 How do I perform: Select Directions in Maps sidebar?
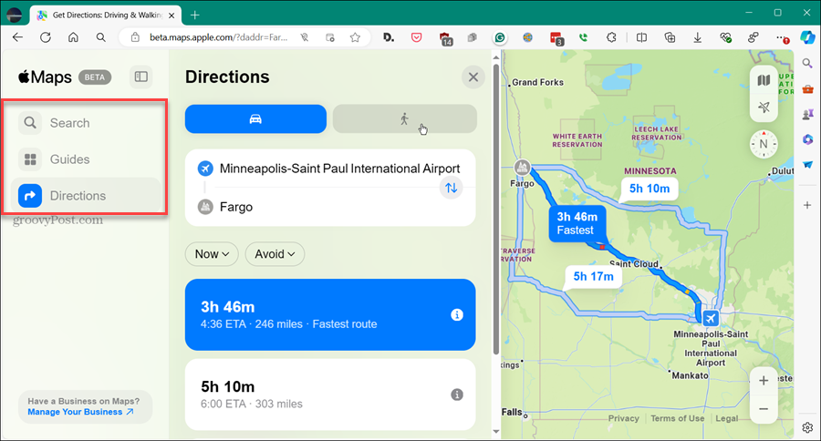tap(86, 196)
